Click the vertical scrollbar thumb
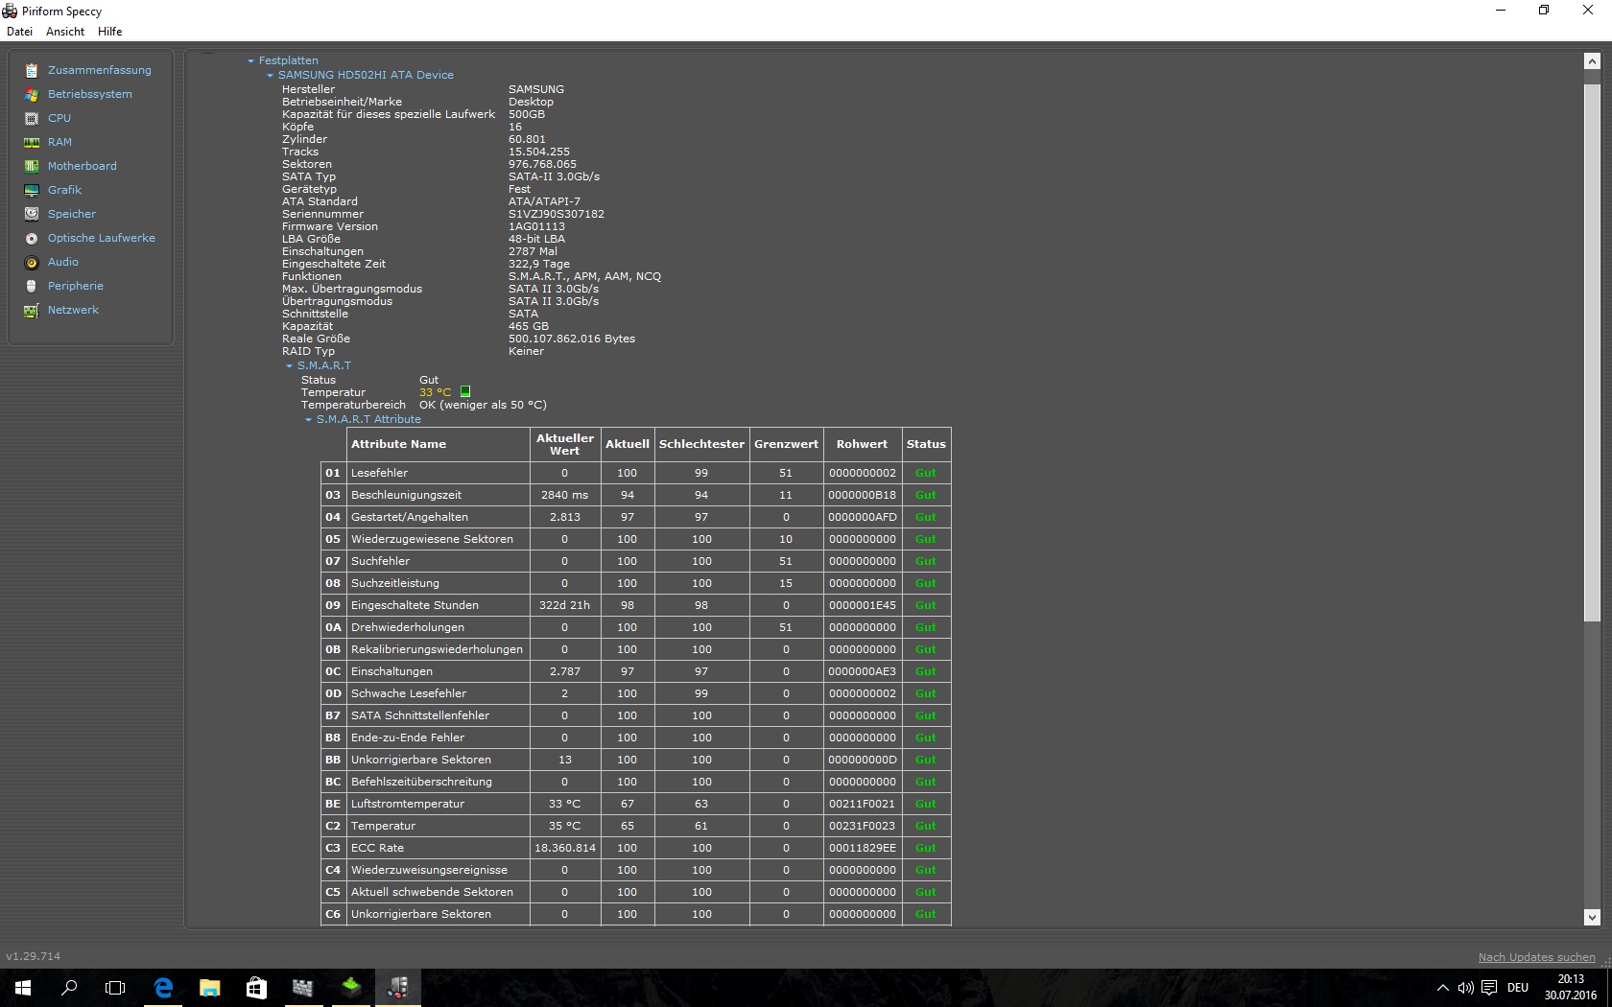The height and width of the screenshot is (1007, 1612). click(1592, 352)
